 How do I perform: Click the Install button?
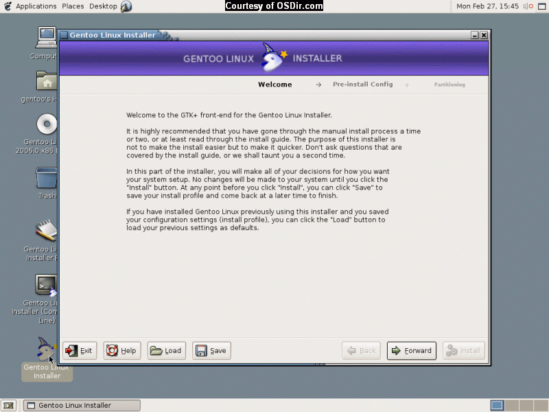pos(464,351)
